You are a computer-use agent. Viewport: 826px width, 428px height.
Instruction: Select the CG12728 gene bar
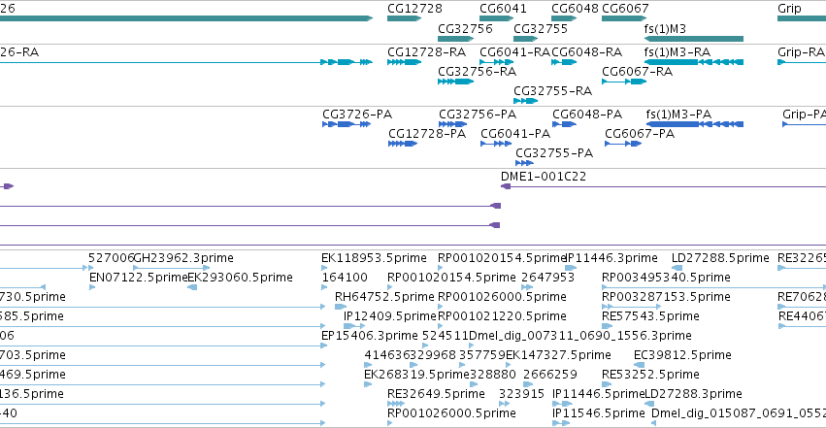pyautogui.click(x=404, y=18)
